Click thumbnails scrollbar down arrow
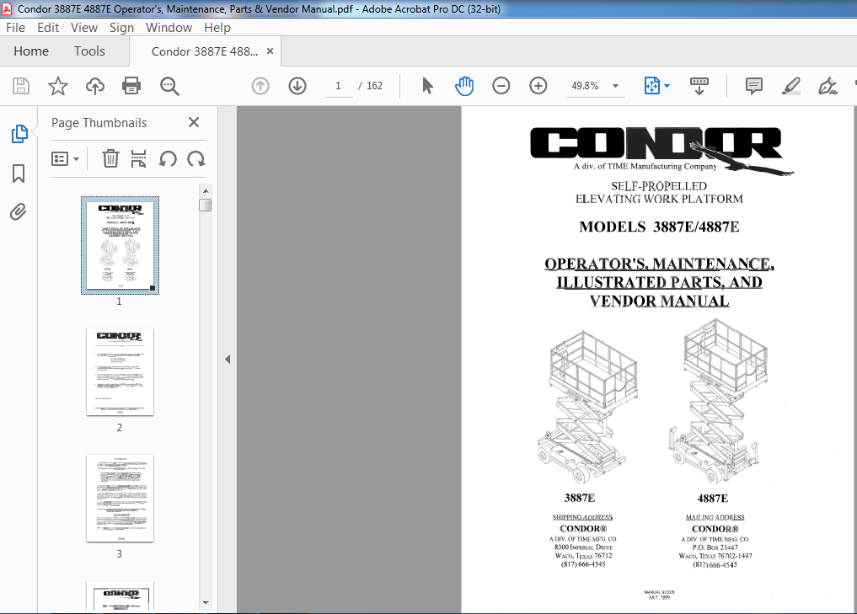This screenshot has width=857, height=614. (206, 603)
